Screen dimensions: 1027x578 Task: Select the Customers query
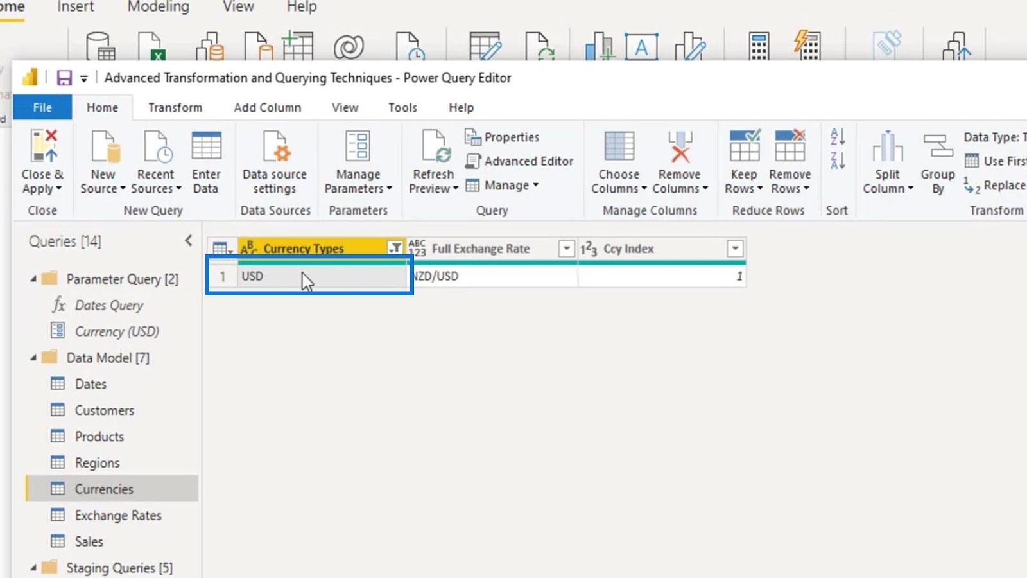coord(105,410)
